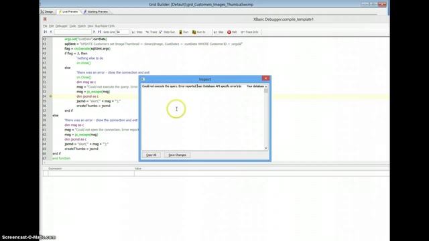Click the code line 'msg = js_escape(msg)' at line 53
Screen dimensions: 429x241
coord(93,92)
